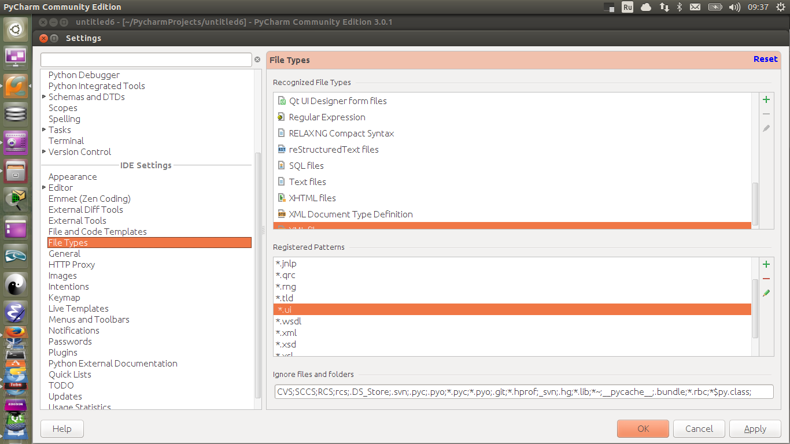Click the green plus to add a registered pattern
790x444 pixels.
766,264
